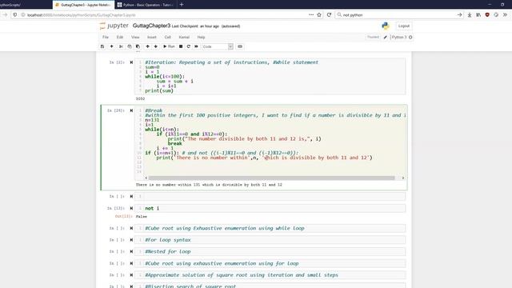This screenshot has width=512, height=288.
Task: Click the red shield extension icon
Action: point(487,15)
